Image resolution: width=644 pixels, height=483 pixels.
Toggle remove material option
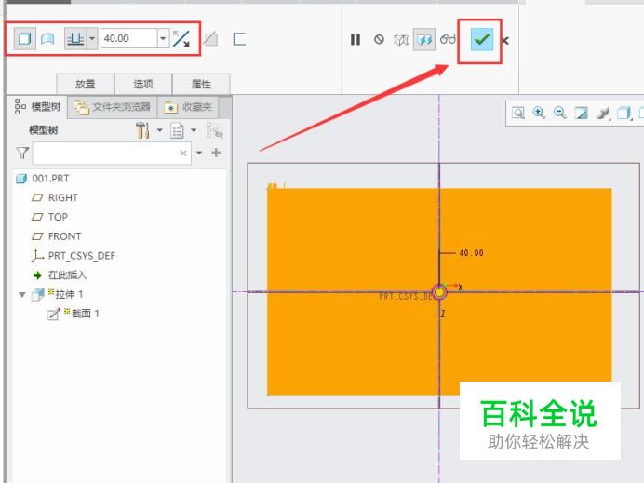(210, 39)
